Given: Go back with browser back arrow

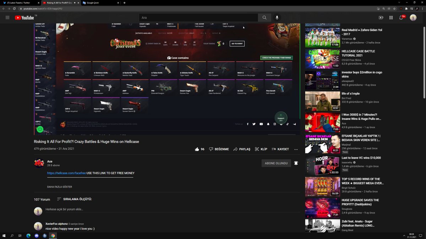Looking at the screenshot, I should [x=4, y=8].
